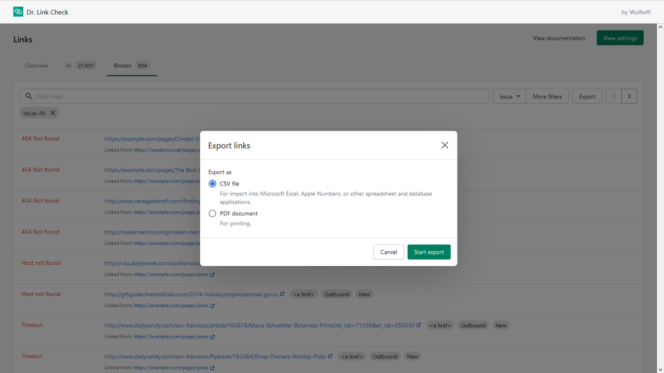Open the View documentation link
The image size is (664, 373).
(559, 38)
